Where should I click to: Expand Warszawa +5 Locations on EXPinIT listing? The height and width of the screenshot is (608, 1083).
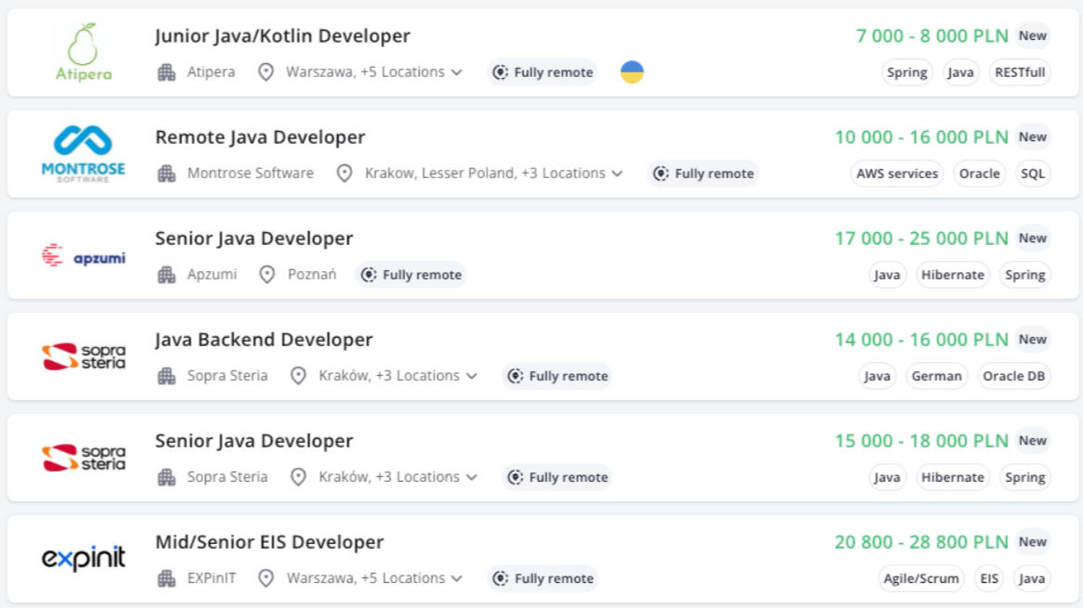click(x=373, y=578)
